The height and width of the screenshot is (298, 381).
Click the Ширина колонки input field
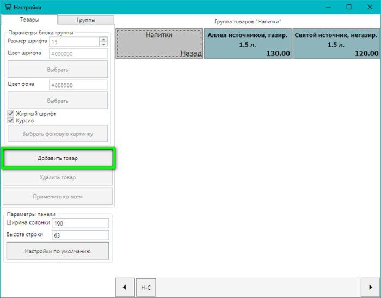[x=80, y=222]
